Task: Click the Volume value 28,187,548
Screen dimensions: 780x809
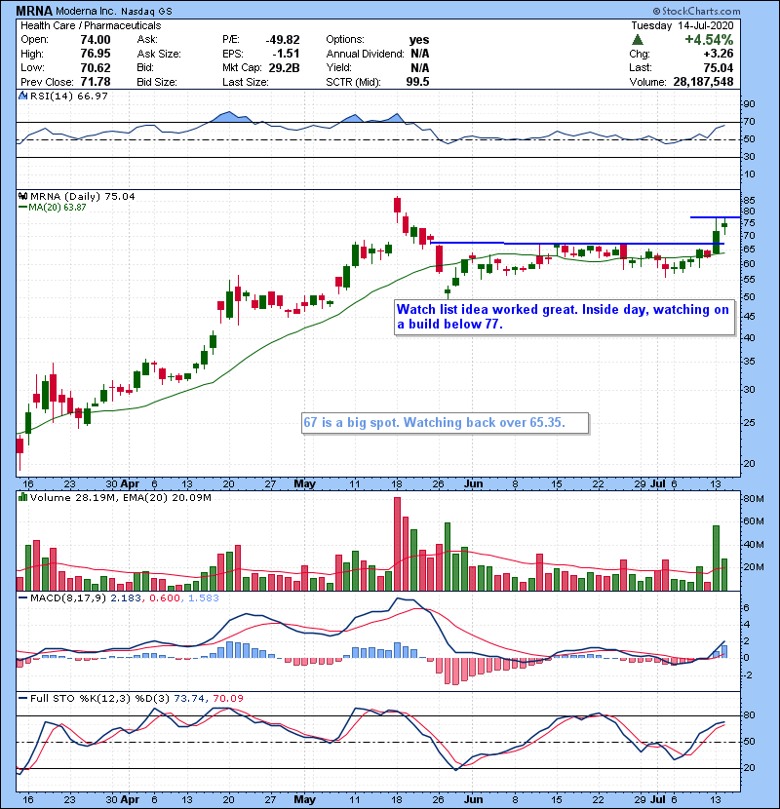Action: tap(703, 82)
